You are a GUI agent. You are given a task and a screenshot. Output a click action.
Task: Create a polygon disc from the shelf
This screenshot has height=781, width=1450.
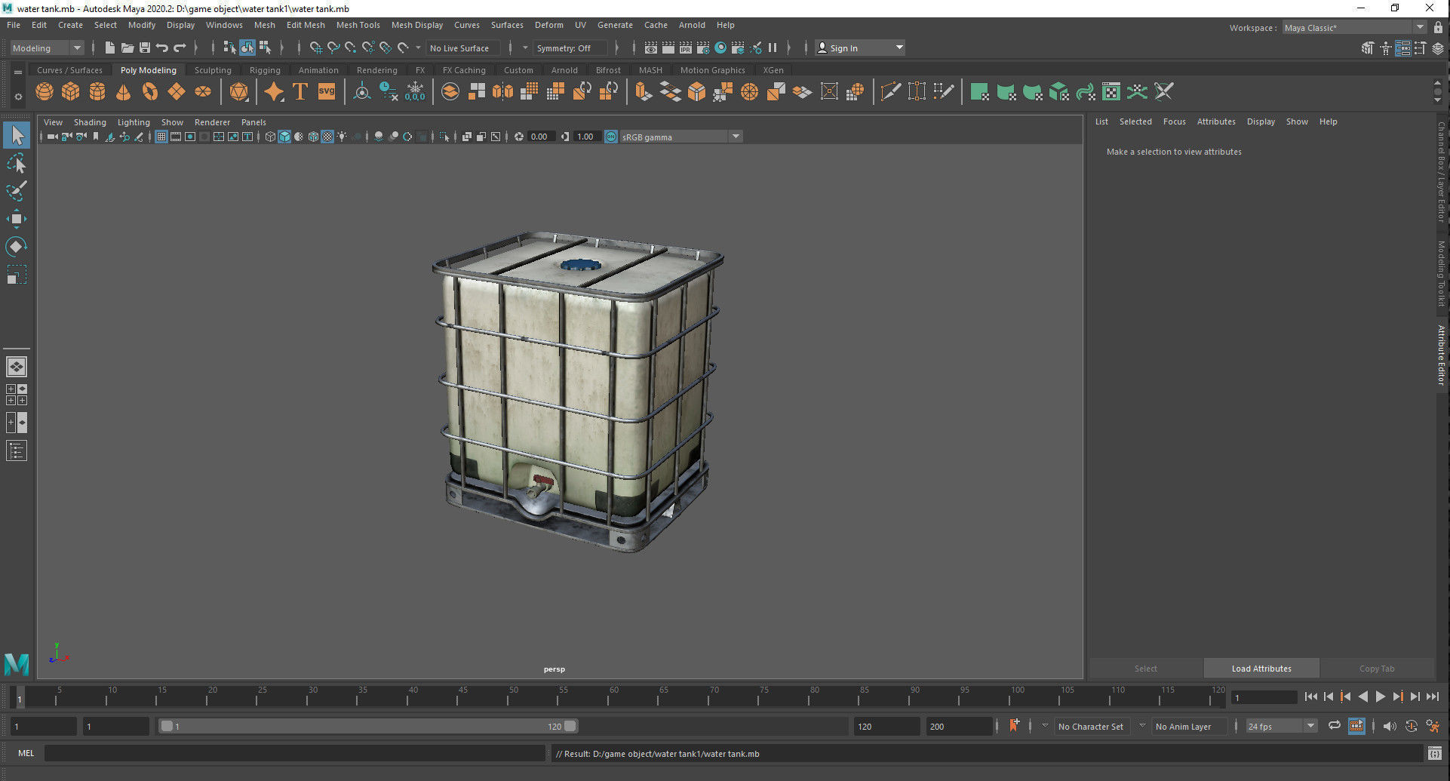(x=203, y=92)
